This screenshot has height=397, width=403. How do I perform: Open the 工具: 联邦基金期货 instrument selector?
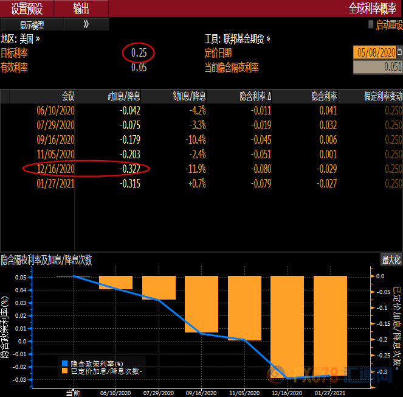pyautogui.click(x=237, y=38)
